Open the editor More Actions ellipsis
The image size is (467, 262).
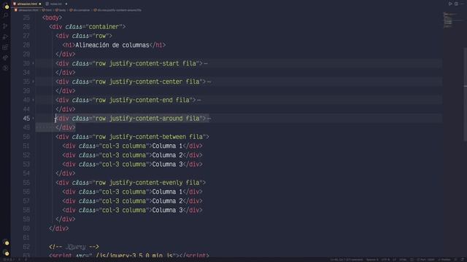[x=462, y=4]
